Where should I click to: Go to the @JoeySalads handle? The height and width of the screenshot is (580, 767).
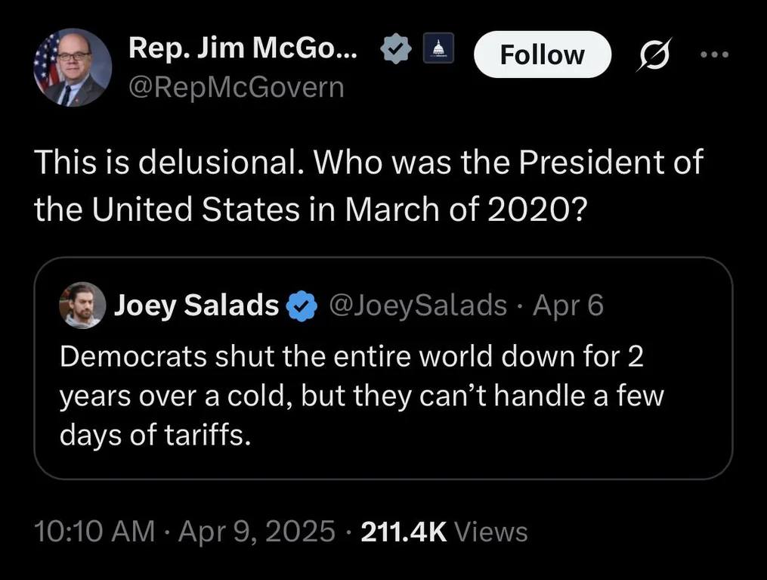418,306
